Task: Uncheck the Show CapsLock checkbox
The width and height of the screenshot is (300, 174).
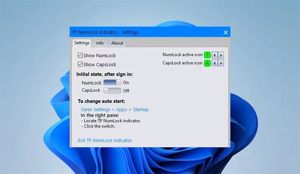Action: coord(80,64)
